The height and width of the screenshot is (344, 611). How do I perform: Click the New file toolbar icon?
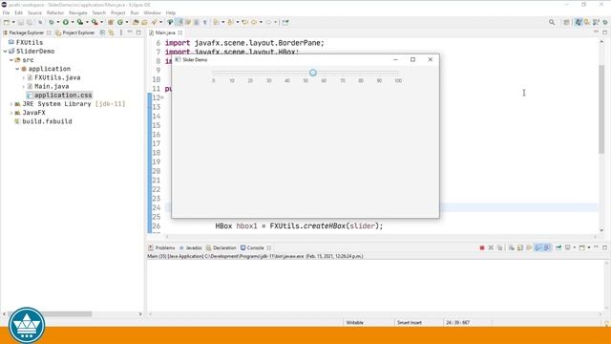pyautogui.click(x=7, y=22)
